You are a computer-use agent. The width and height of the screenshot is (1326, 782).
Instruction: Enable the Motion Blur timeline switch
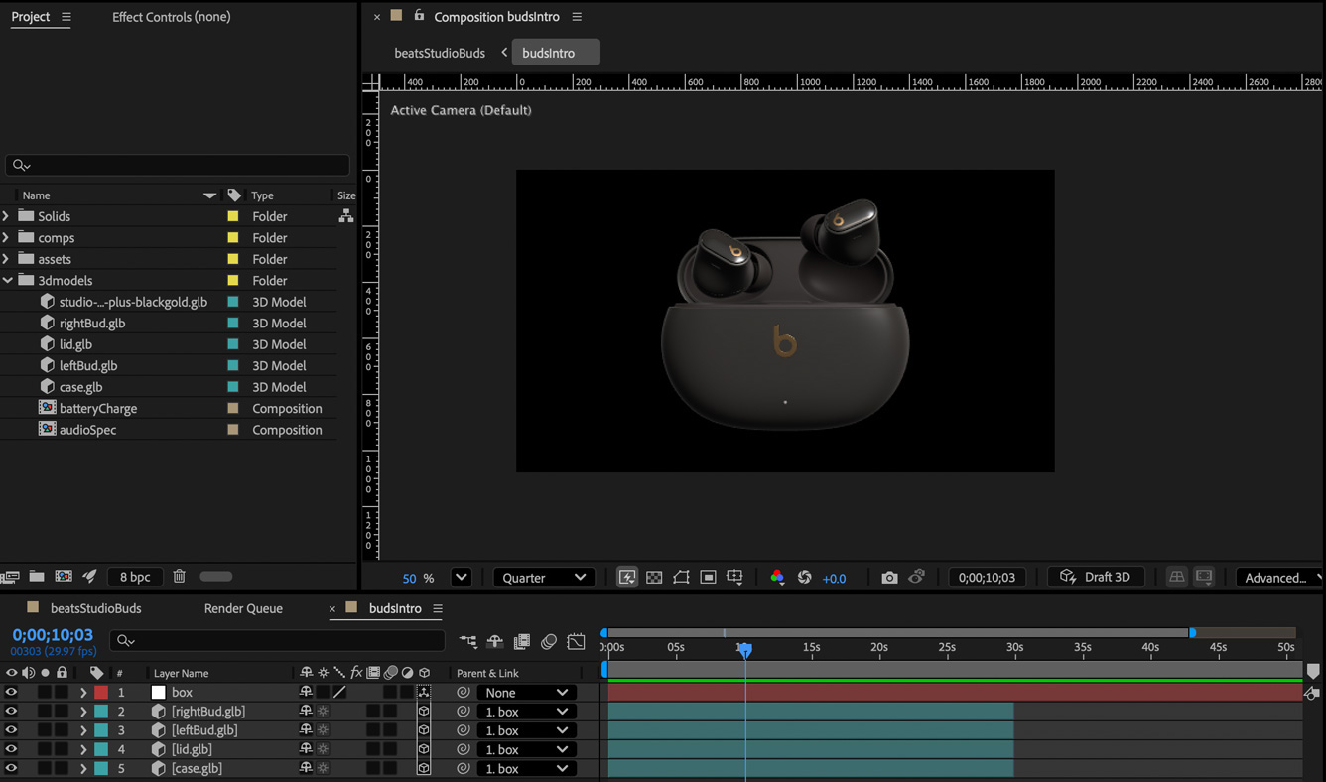[549, 642]
